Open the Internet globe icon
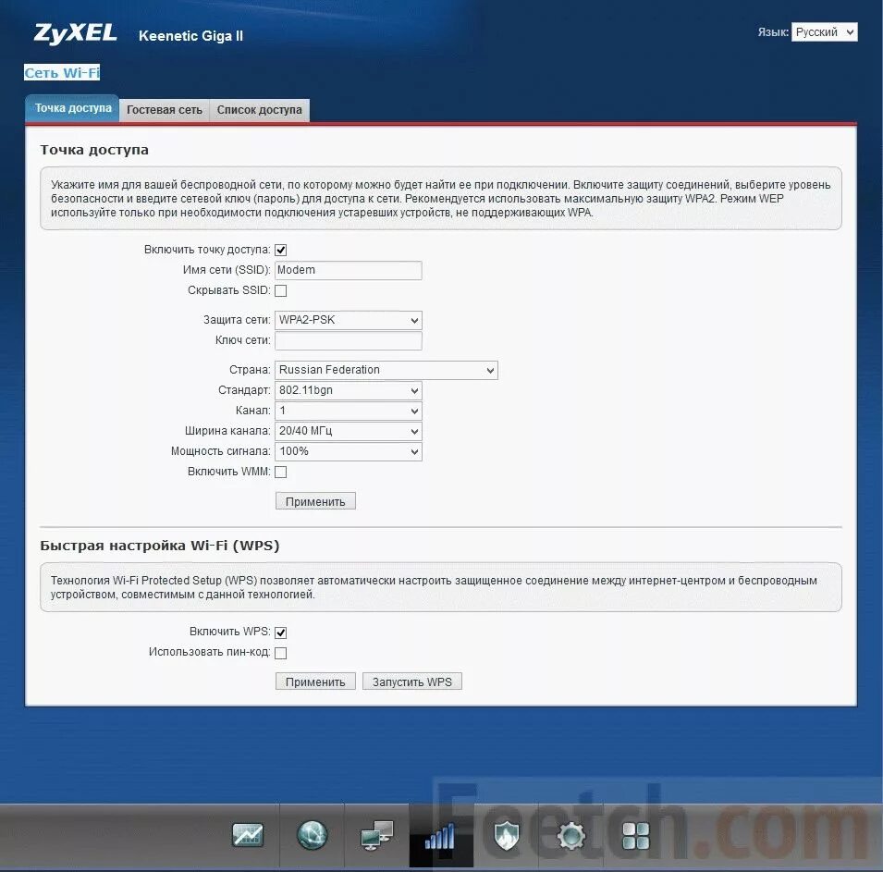Viewport: 883px width, 872px height. tap(312, 835)
